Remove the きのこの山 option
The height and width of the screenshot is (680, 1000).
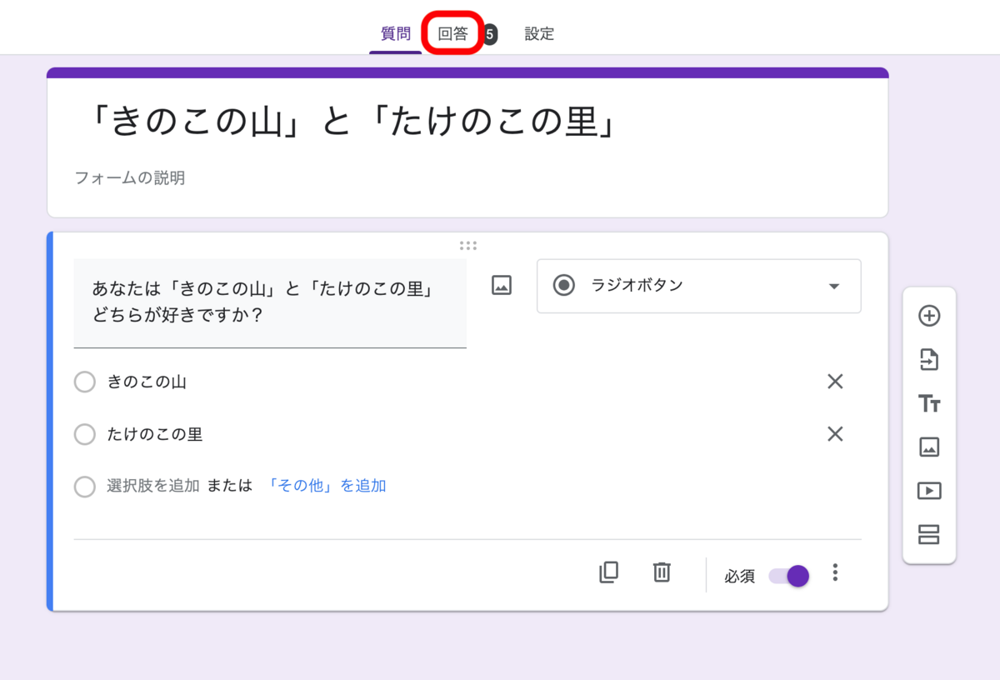tap(835, 382)
